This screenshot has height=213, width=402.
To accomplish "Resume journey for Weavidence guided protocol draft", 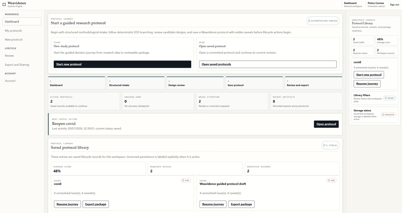I will (213, 204).
